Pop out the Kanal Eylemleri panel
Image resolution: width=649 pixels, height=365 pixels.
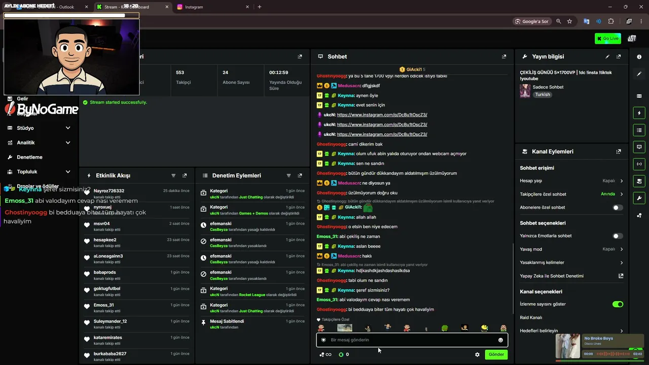(x=619, y=152)
